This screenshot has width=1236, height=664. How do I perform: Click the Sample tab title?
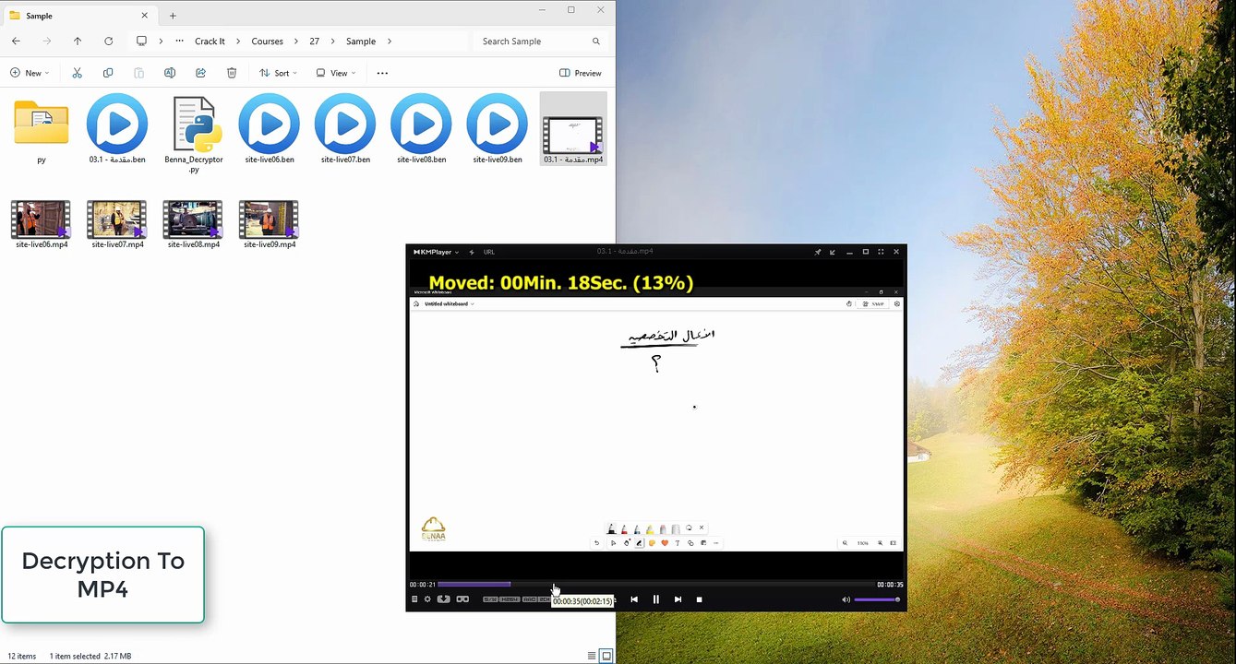point(39,16)
